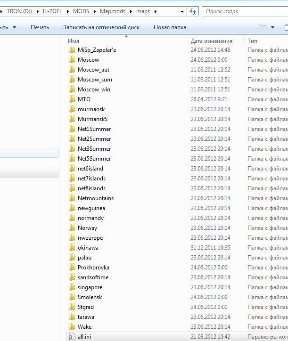
Task: Click the date 11.03.2011 12:52
Action: coord(211,70)
